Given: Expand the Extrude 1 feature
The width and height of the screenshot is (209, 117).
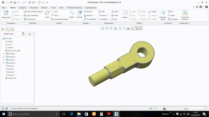Looking at the screenshot, I should 4,54.
